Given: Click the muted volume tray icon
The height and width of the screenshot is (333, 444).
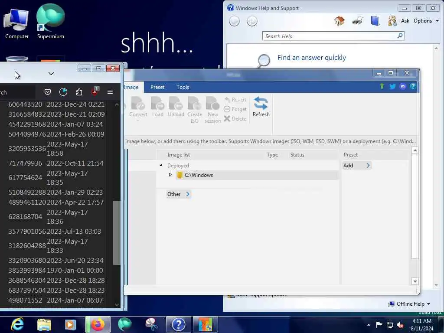Looking at the screenshot, I should [x=400, y=325].
